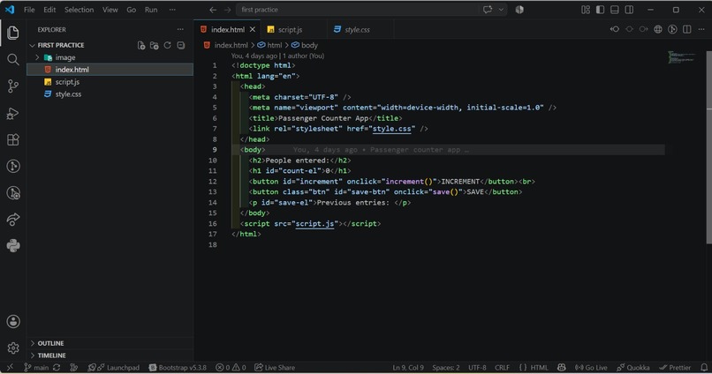Click Ln 9, Col 9 in status bar
712x374 pixels.
tap(408, 368)
